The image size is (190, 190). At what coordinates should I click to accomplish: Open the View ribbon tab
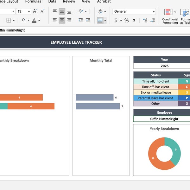86,2
